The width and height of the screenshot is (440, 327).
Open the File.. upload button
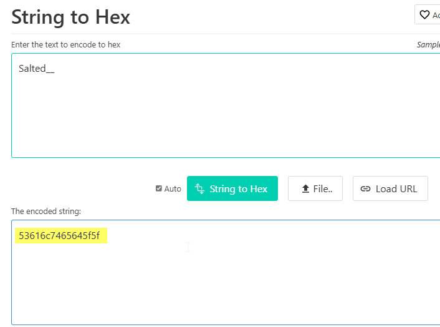click(315, 188)
